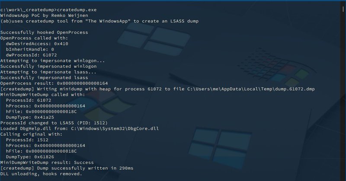Screen dimensions: 346x181
Task: Click the dump file path 'dump.61072.dmp'
Action: tap(295, 89)
